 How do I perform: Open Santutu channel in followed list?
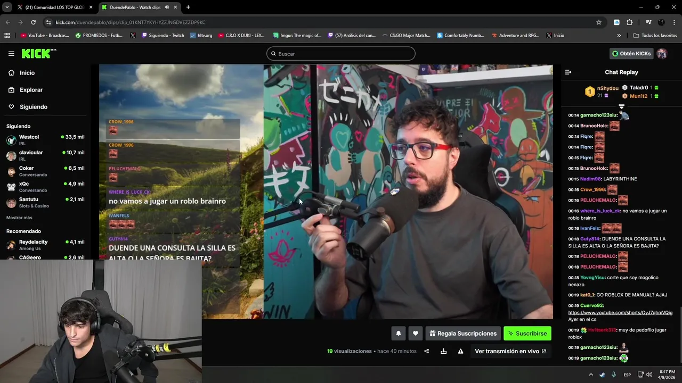click(x=45, y=202)
